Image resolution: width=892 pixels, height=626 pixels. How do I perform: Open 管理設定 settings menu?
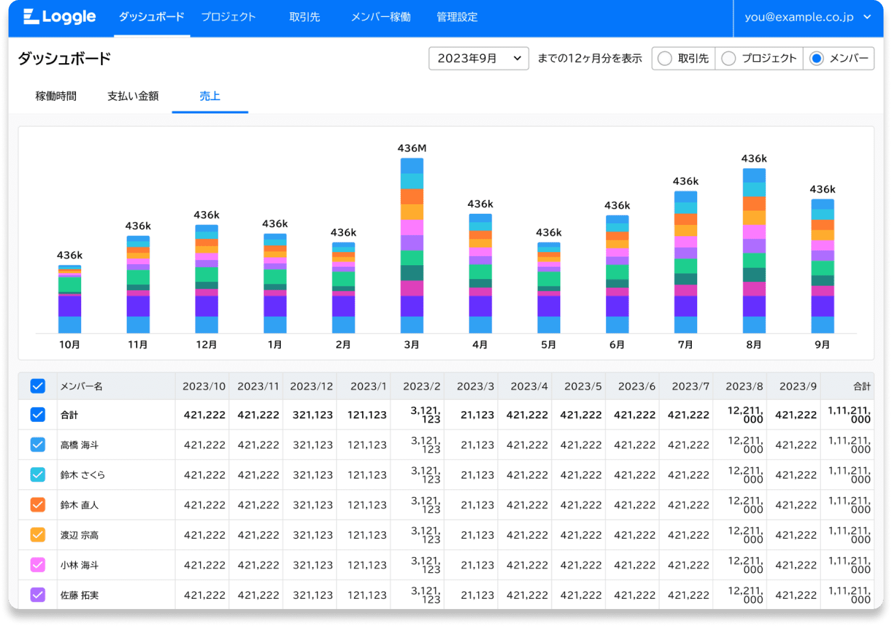click(x=457, y=17)
